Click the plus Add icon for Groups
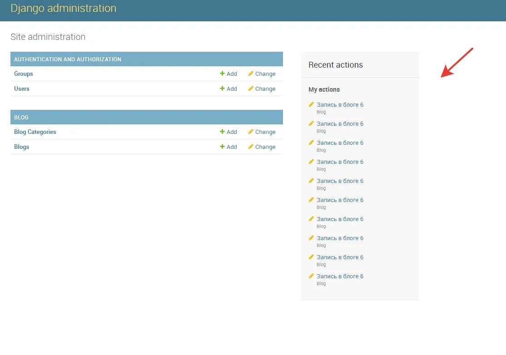506x355 pixels. click(222, 74)
